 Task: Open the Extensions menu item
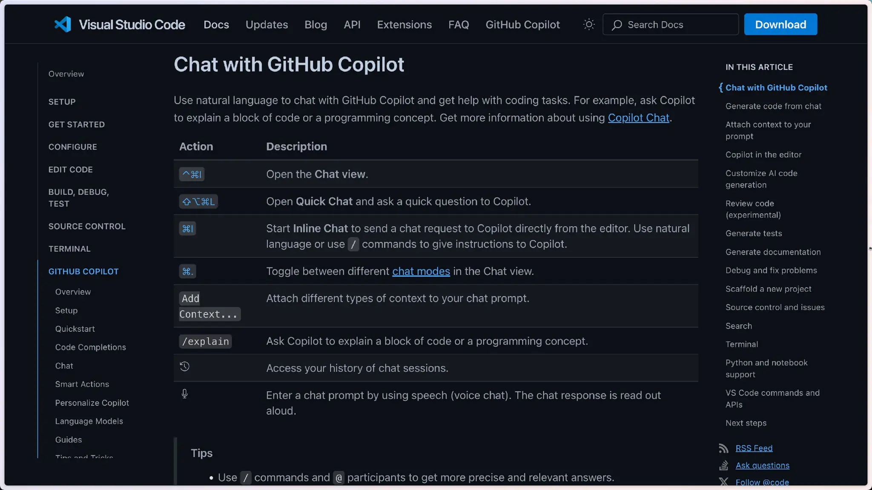click(404, 25)
